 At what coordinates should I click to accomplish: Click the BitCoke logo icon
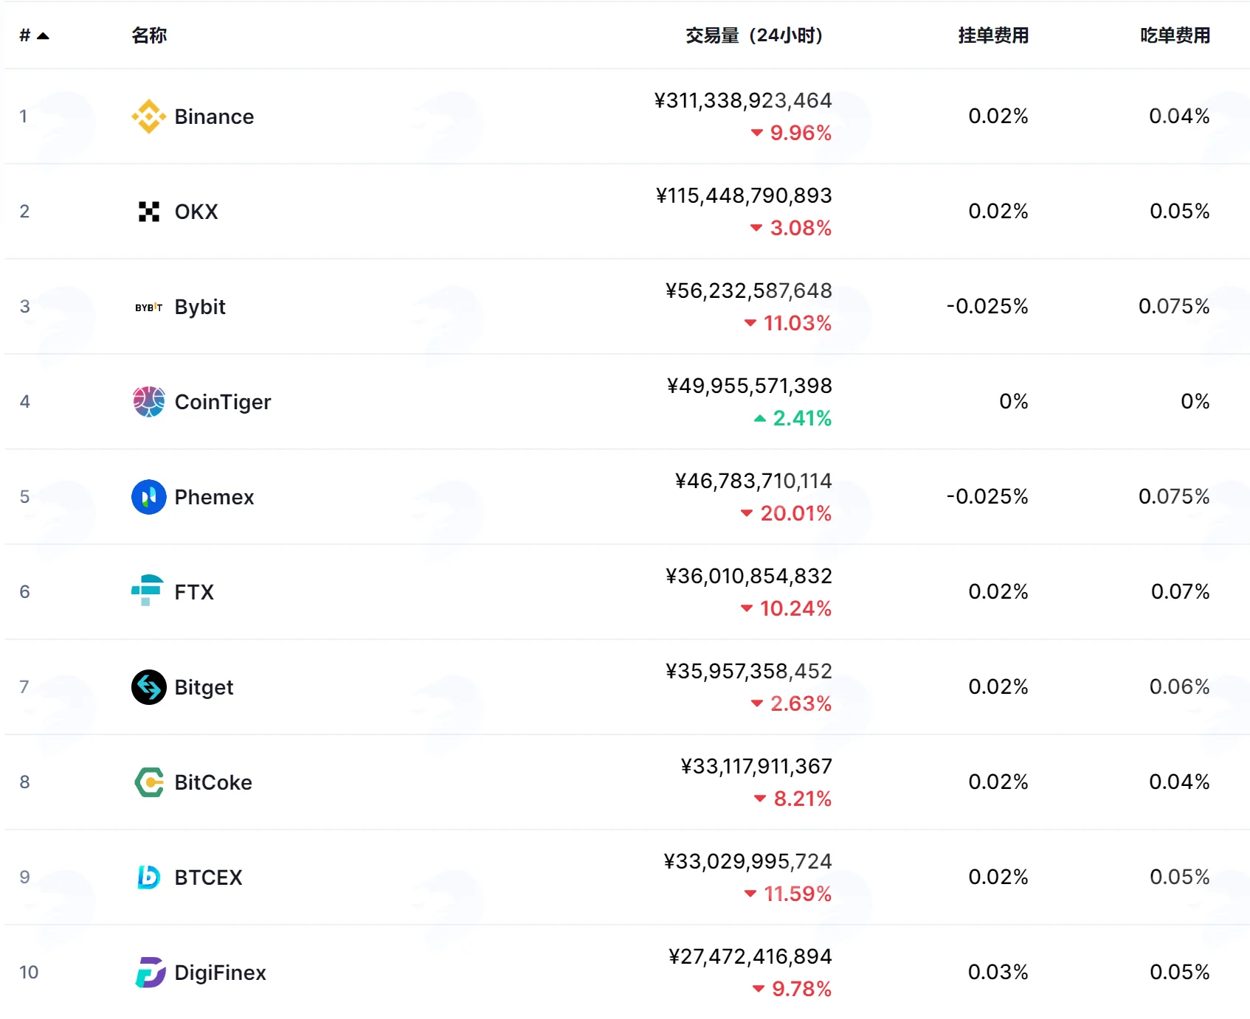point(148,782)
